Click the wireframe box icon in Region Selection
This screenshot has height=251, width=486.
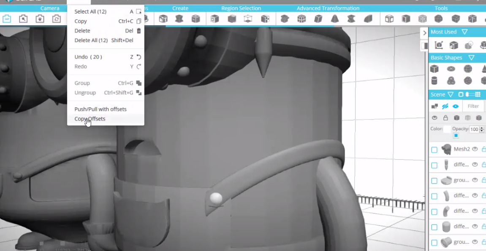[248, 19]
